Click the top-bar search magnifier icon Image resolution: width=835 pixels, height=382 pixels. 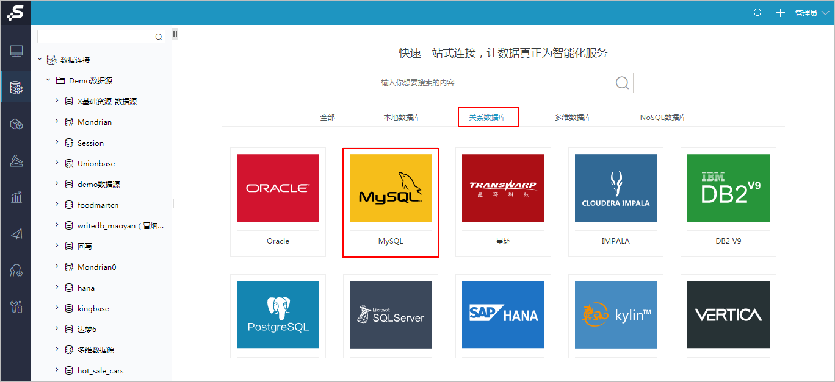(x=758, y=13)
